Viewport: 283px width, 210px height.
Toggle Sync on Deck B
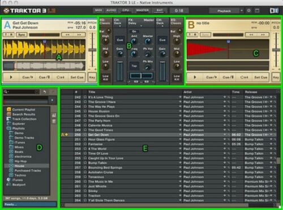pyautogui.click(x=205, y=35)
